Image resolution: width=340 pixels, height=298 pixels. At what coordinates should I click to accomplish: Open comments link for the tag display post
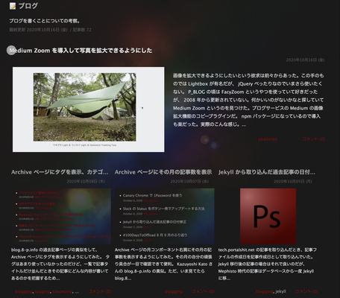100,291
